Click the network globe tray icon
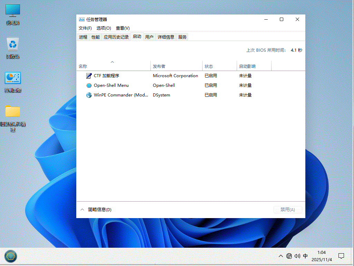 coord(289,256)
